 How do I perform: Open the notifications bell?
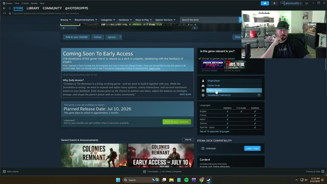click(x=274, y=3)
